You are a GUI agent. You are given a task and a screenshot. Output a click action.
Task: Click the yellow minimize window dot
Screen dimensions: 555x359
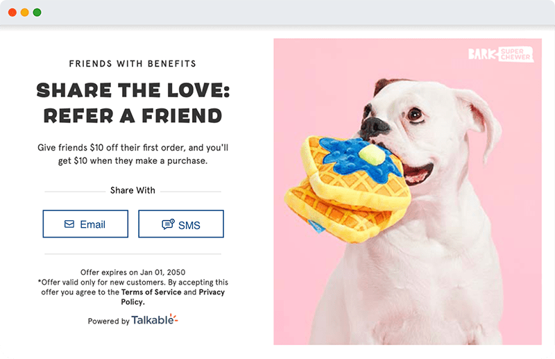(x=25, y=12)
